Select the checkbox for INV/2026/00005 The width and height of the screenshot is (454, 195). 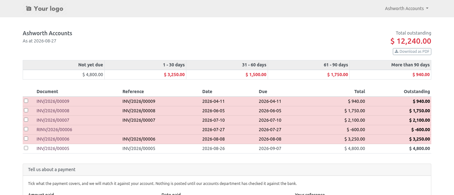click(x=26, y=148)
